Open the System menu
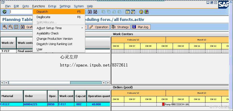The width and height of the screenshot is (233, 111). 79,6
